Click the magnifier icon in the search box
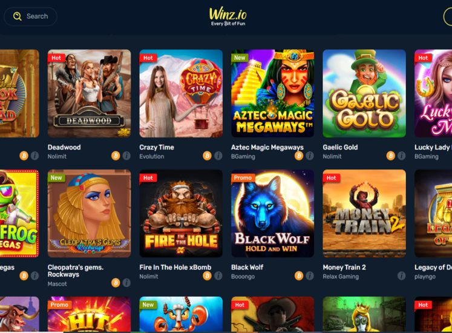The height and width of the screenshot is (333, 452). 18,16
